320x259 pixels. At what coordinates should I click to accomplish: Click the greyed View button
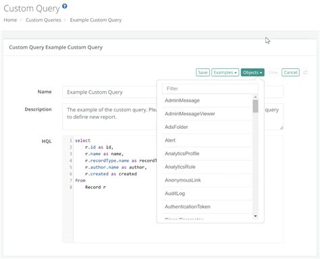273,72
